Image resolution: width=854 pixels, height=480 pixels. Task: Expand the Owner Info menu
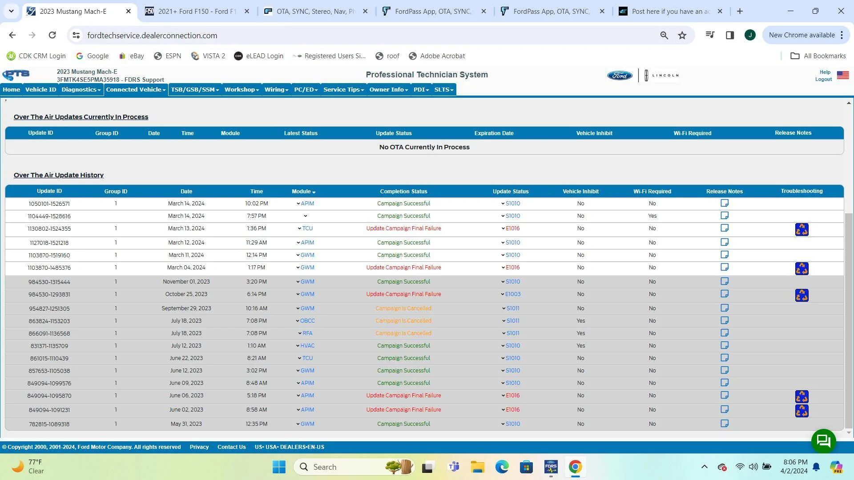pos(388,89)
